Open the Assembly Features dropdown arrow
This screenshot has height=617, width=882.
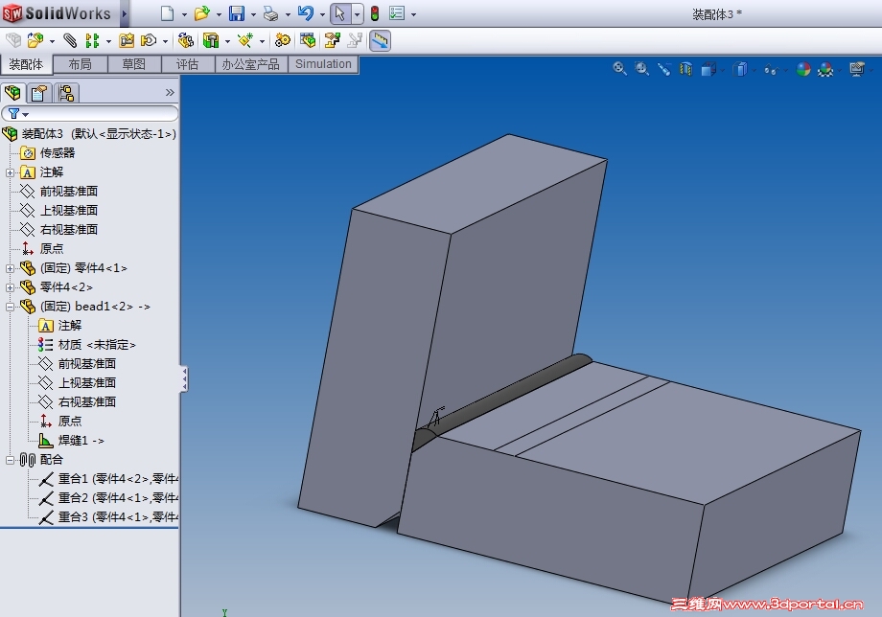pos(227,41)
